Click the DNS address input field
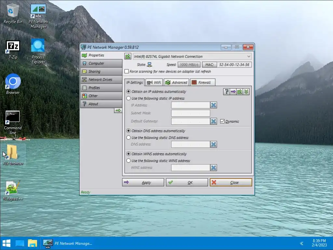The width and height of the screenshot is (333, 250). [191, 144]
